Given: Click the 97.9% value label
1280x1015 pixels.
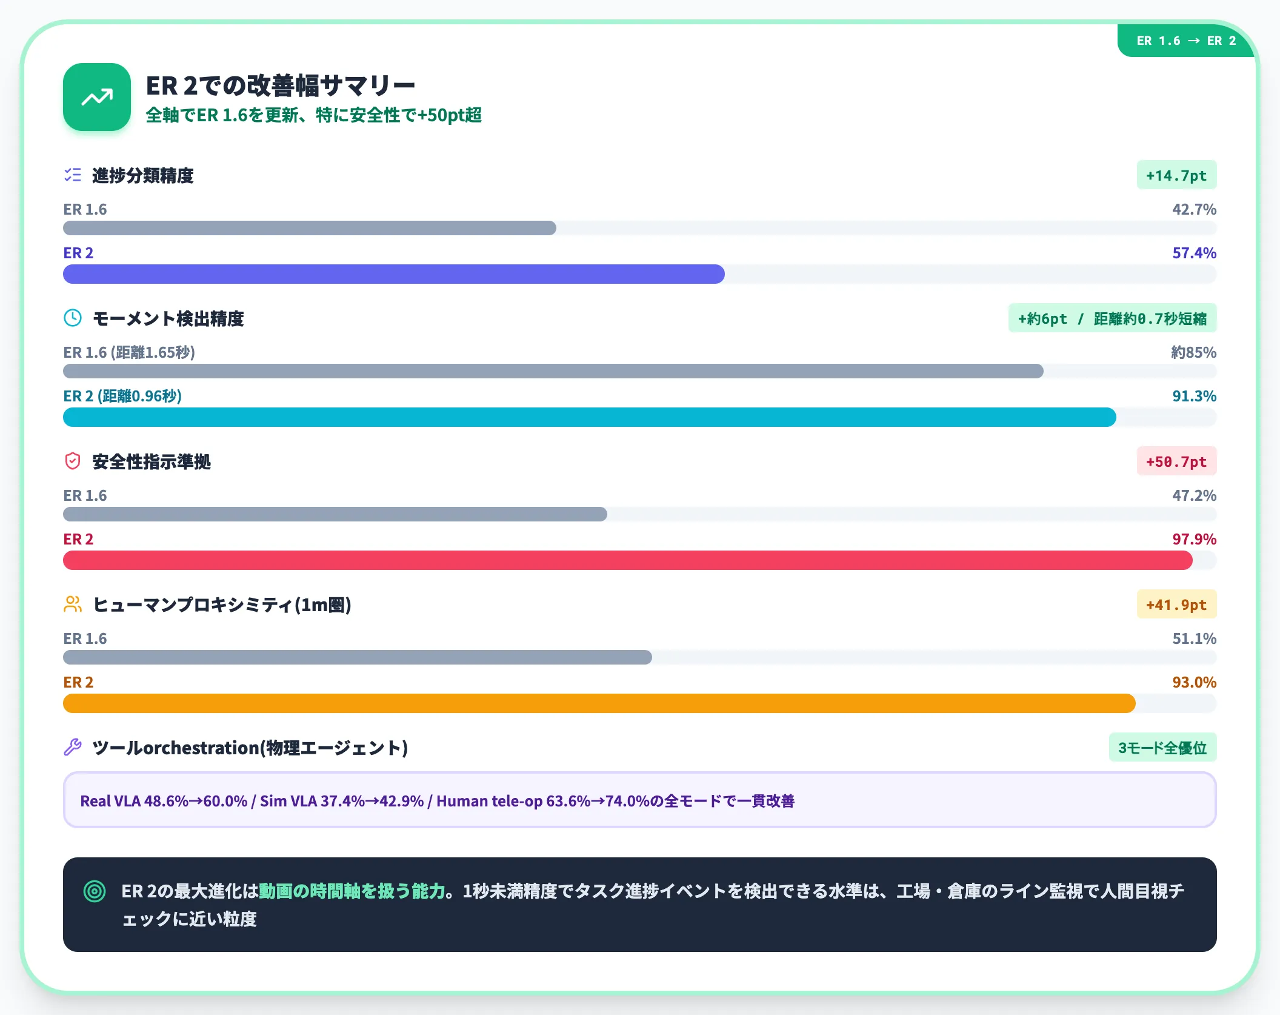Looking at the screenshot, I should click(1194, 539).
